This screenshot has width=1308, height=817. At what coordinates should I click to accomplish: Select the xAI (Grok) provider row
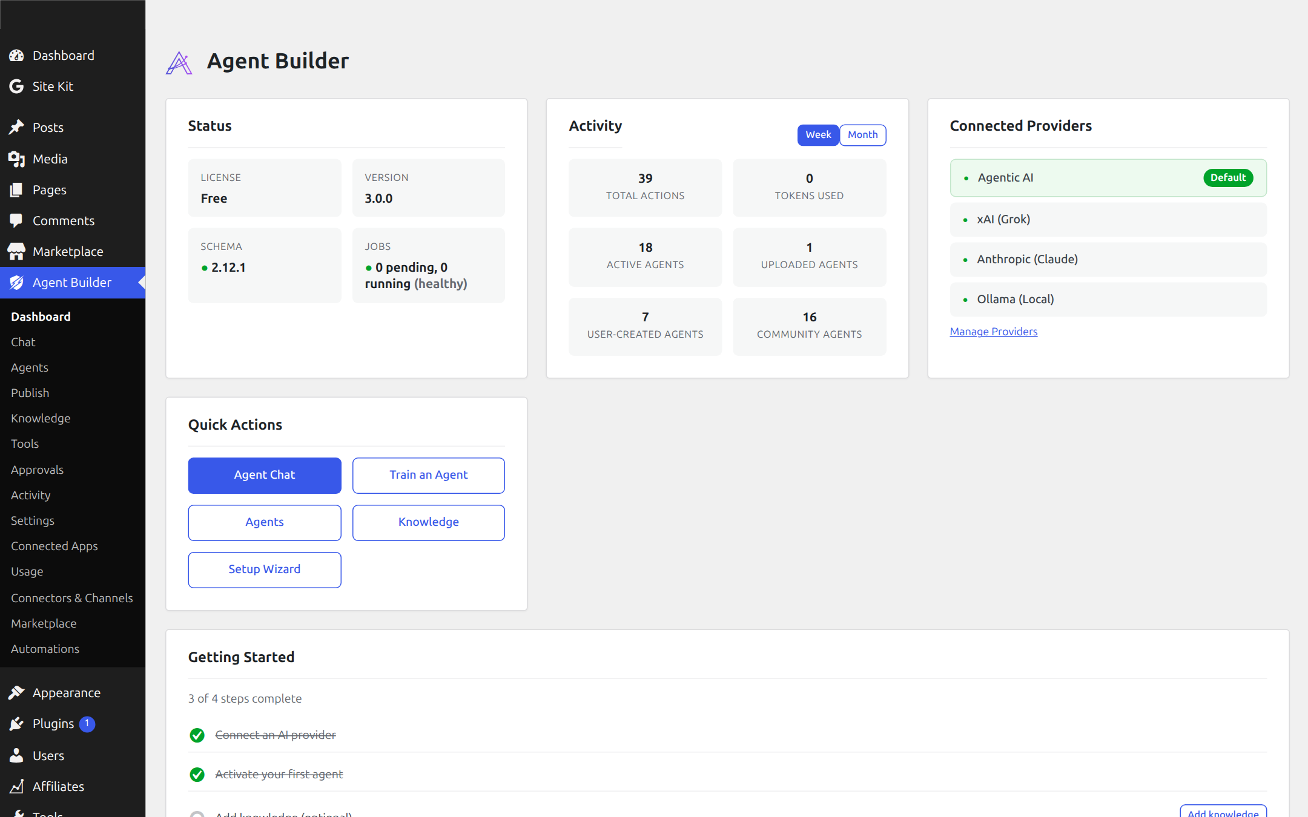click(x=1108, y=220)
